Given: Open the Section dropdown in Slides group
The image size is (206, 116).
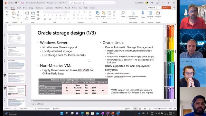Looking at the screenshot, I should click(38, 19).
